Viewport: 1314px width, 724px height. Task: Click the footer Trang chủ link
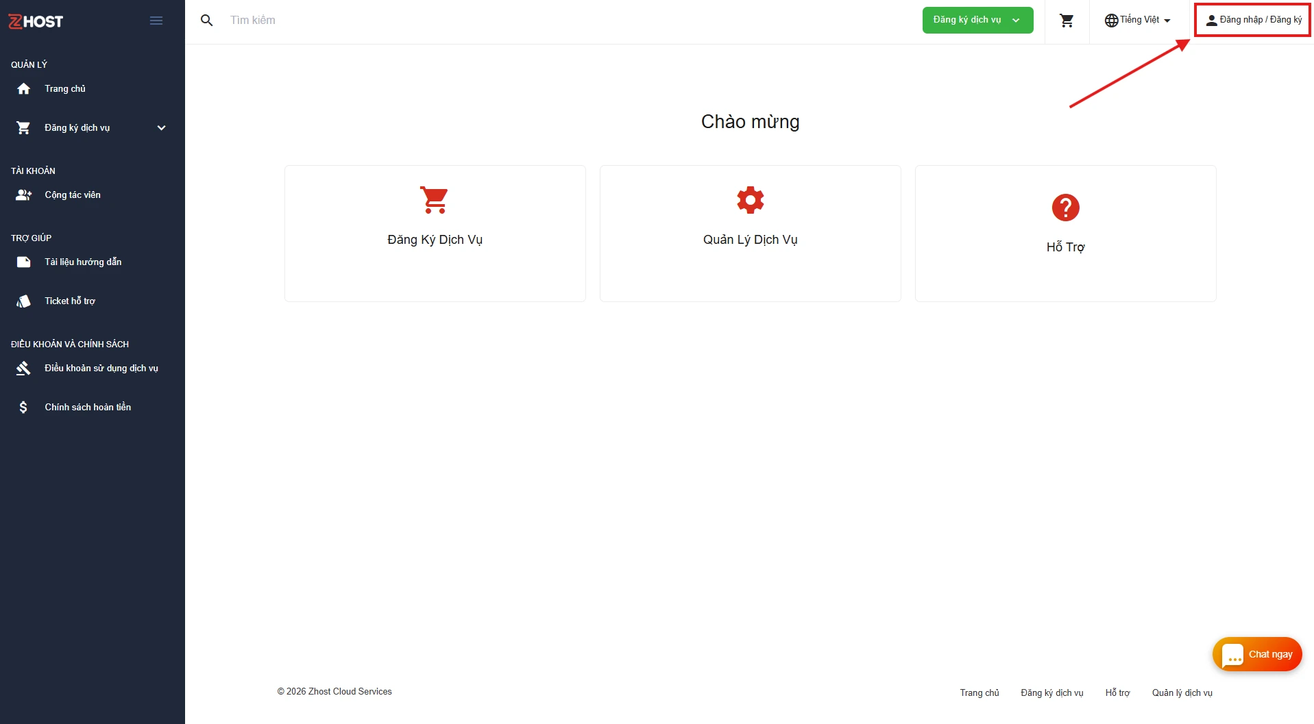pos(980,692)
